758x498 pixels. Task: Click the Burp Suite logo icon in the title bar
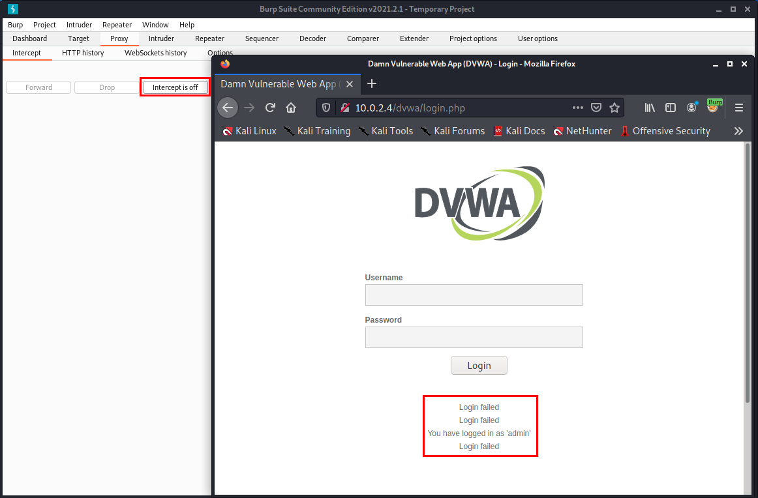[x=13, y=8]
